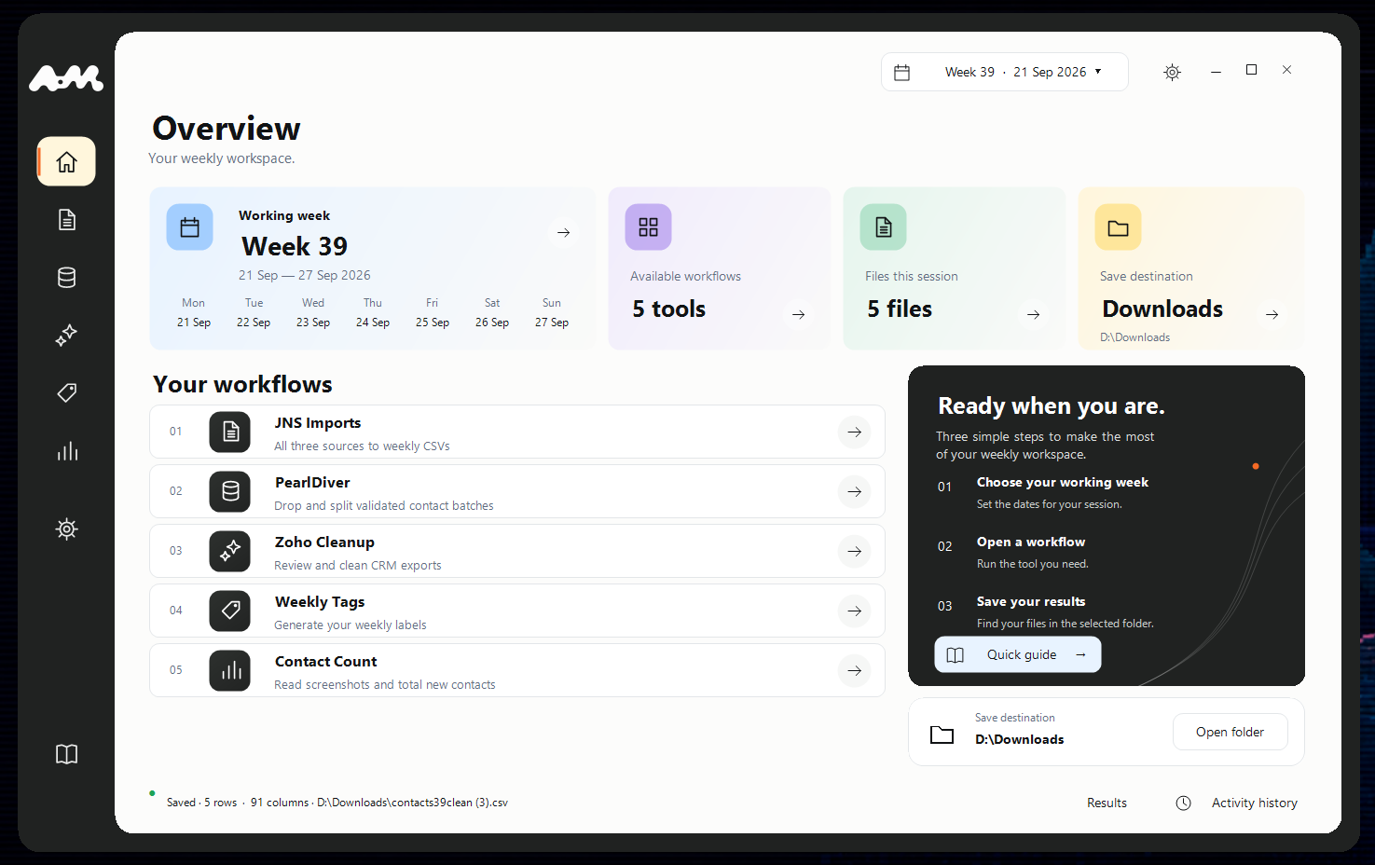
Task: Select Sun 27 Sep in the week strip
Action: click(x=552, y=312)
